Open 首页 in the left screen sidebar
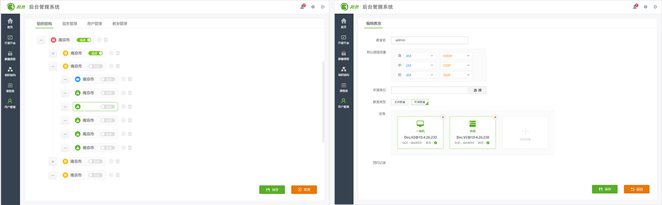 (10, 23)
